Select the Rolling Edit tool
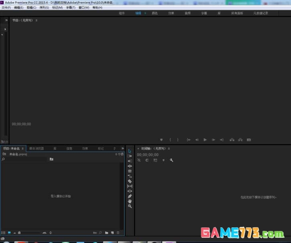The image size is (291, 243). (130, 171)
